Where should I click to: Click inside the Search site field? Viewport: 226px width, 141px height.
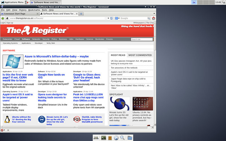click(142, 39)
